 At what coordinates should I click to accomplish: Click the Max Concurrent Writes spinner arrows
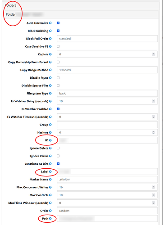pyautogui.click(x=154, y=187)
